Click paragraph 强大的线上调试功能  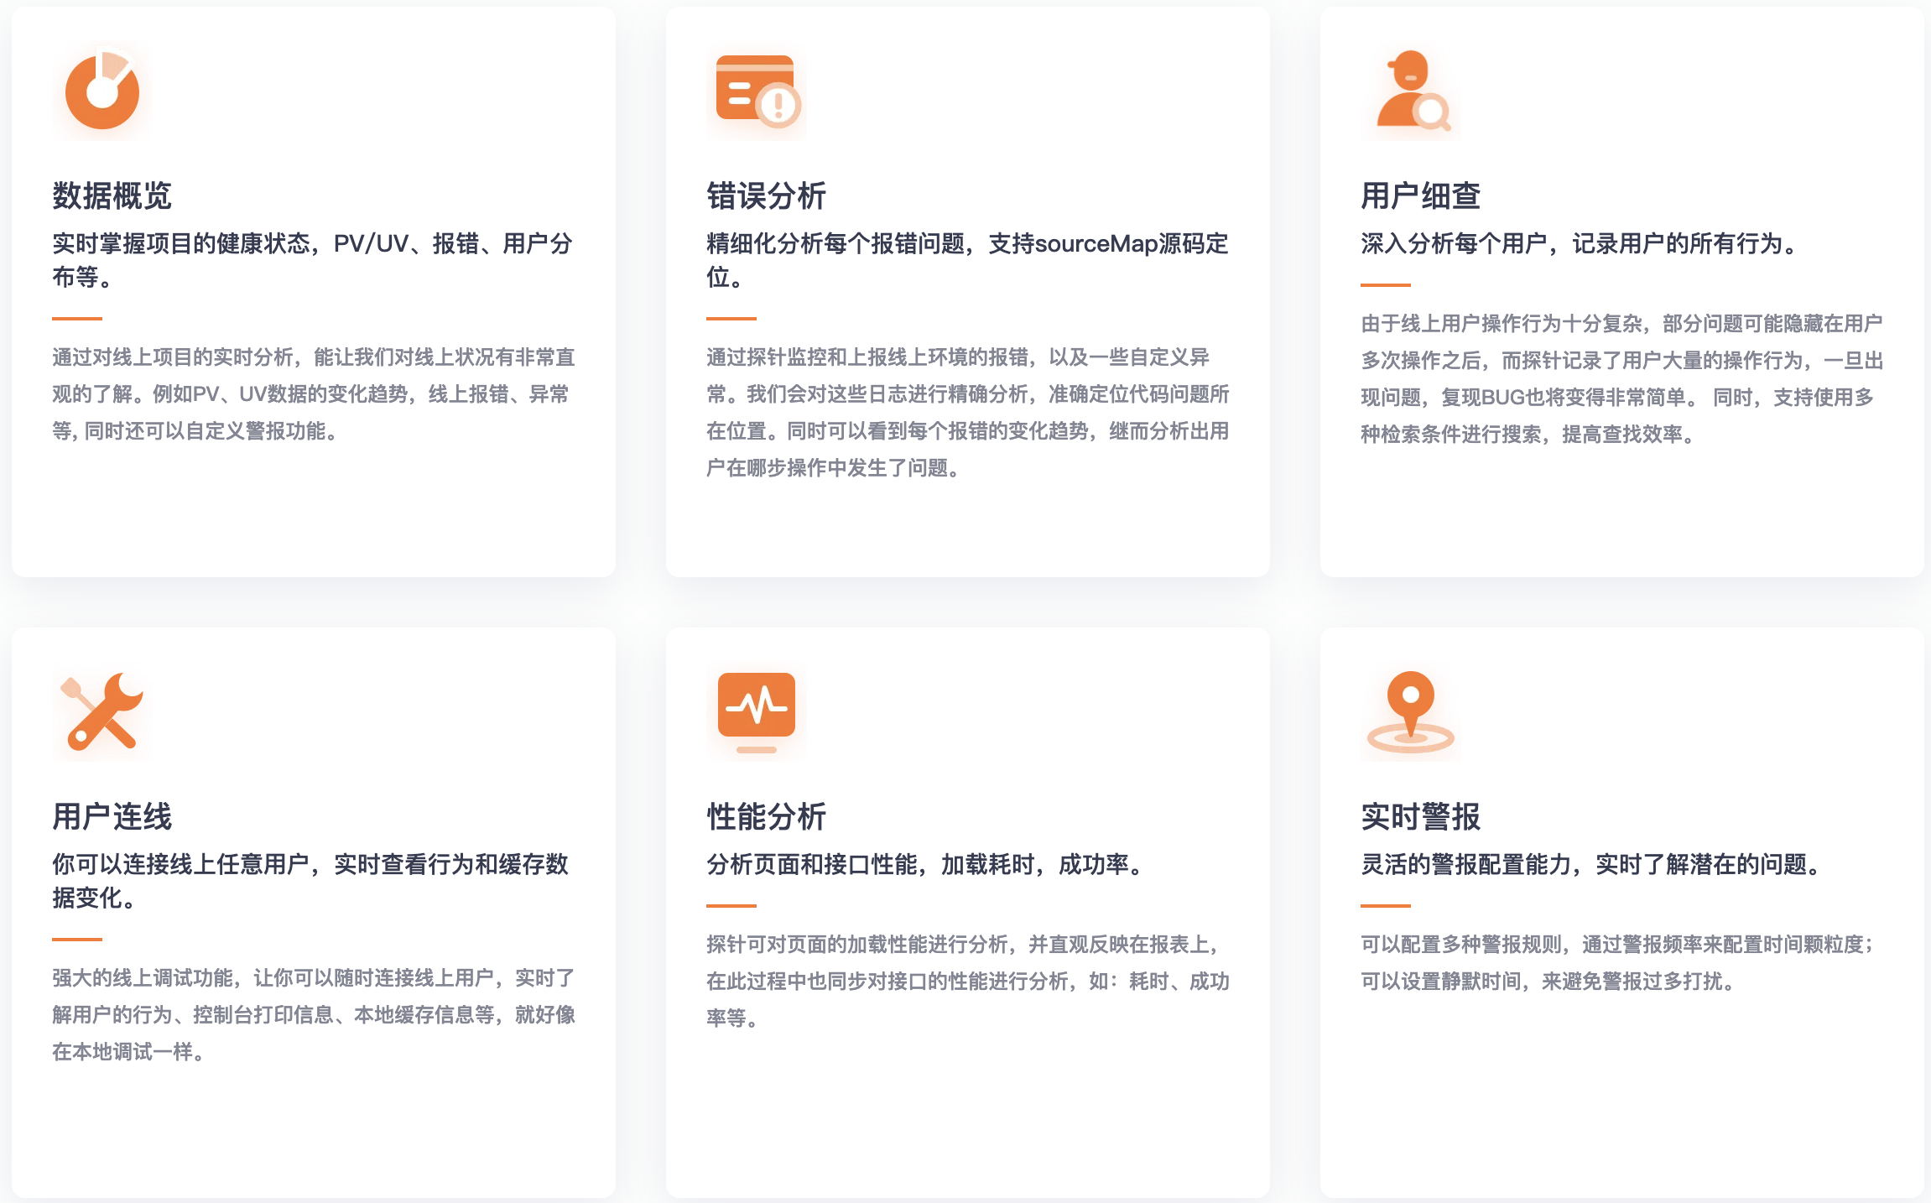click(314, 1015)
